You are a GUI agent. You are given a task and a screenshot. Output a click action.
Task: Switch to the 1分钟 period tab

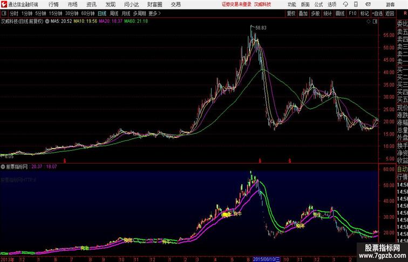pyautogui.click(x=27, y=13)
